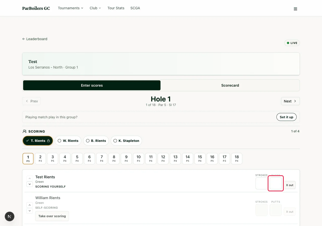Click Test Rients putts field
The image size is (322, 226).
click(x=276, y=183)
